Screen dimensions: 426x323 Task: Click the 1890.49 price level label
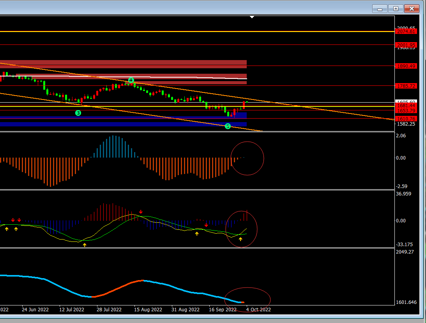click(x=406, y=66)
